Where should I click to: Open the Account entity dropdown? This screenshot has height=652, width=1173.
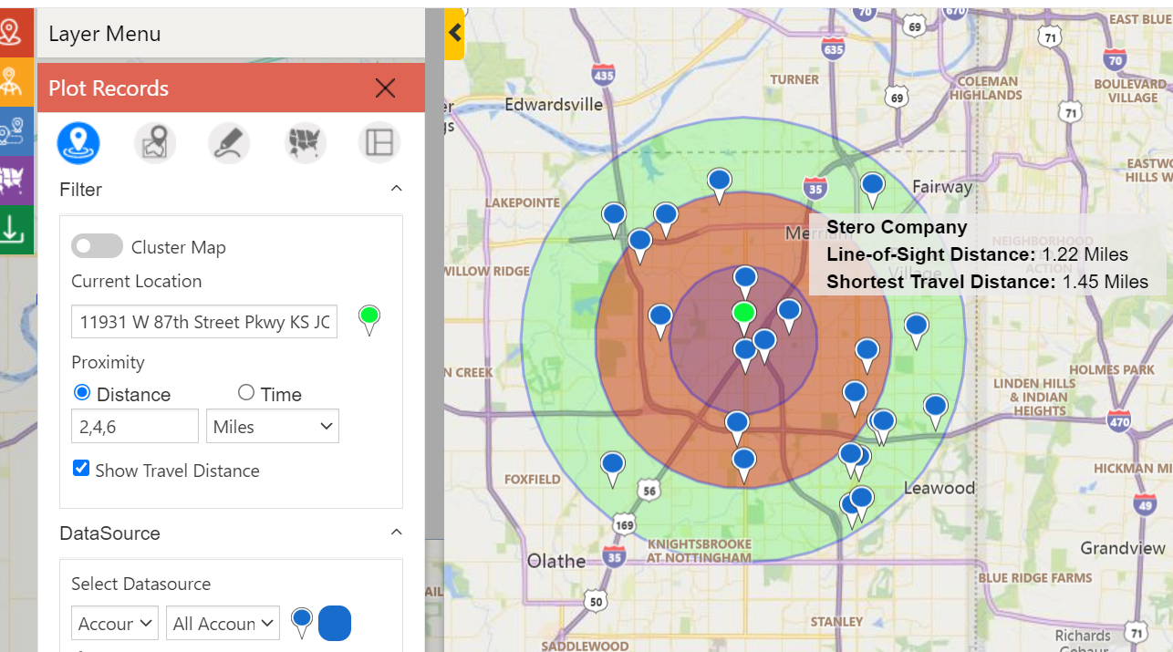tap(115, 624)
